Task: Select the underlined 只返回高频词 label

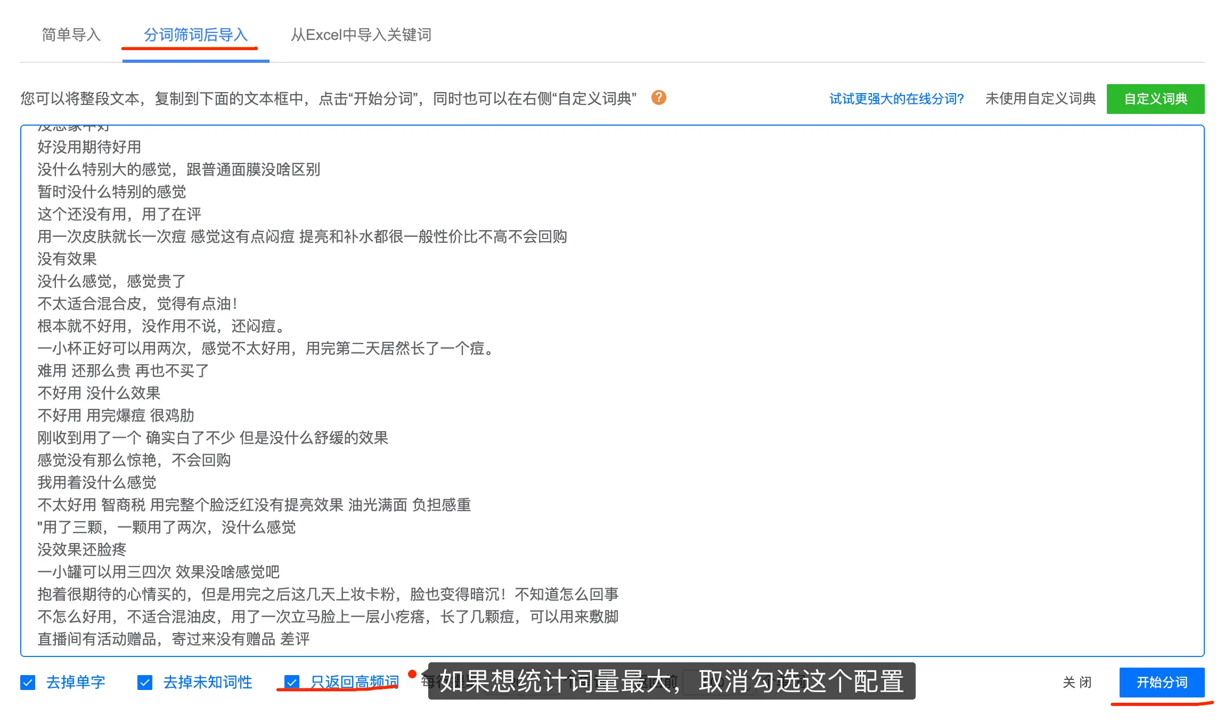Action: (354, 683)
